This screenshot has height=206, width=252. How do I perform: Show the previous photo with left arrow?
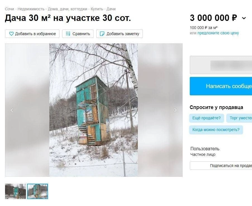click(12, 110)
